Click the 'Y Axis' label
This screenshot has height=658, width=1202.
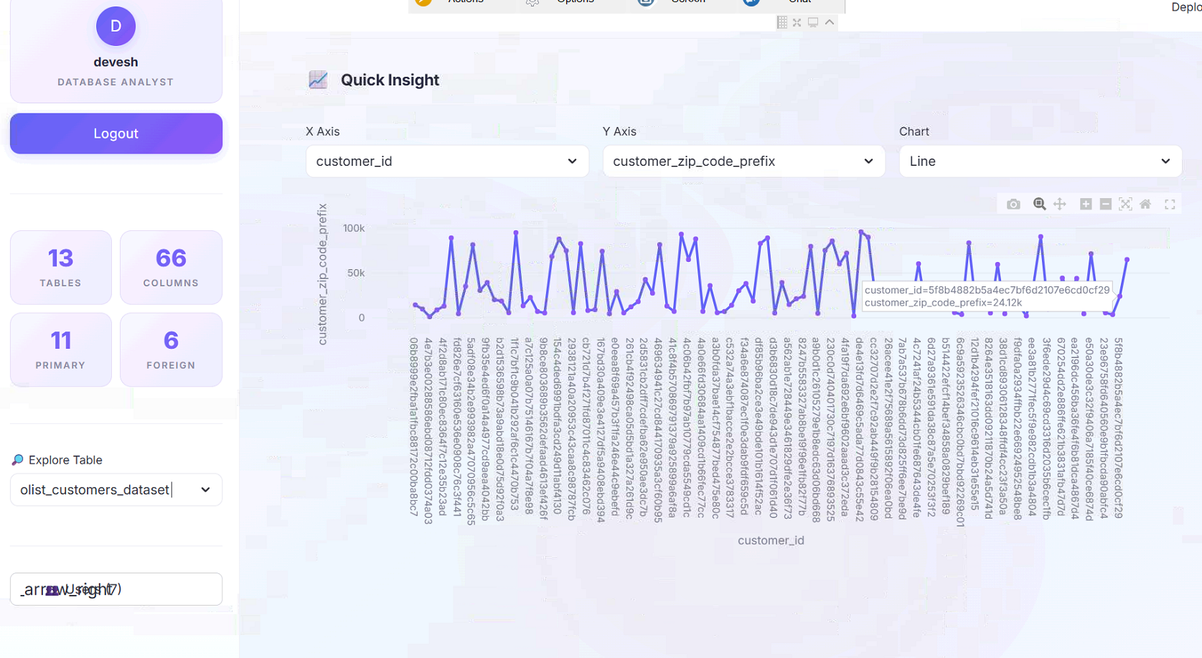pos(619,131)
